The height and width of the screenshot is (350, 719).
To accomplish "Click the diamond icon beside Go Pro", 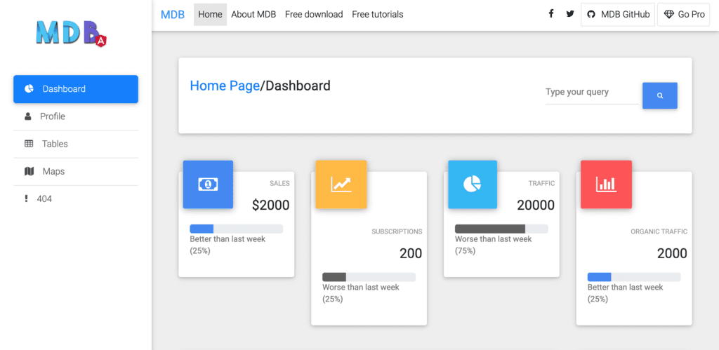I will pyautogui.click(x=668, y=15).
